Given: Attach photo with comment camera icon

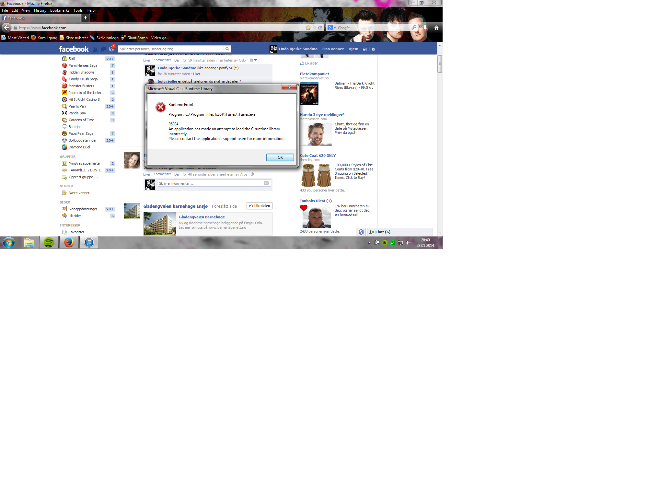Looking at the screenshot, I should 266,183.
